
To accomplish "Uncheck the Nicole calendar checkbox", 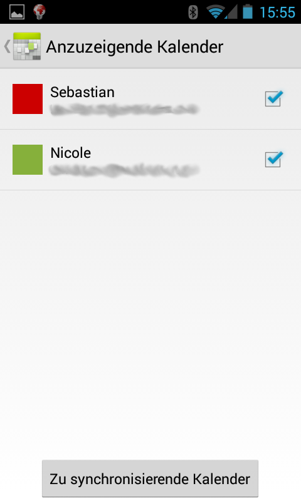I will 274,159.
